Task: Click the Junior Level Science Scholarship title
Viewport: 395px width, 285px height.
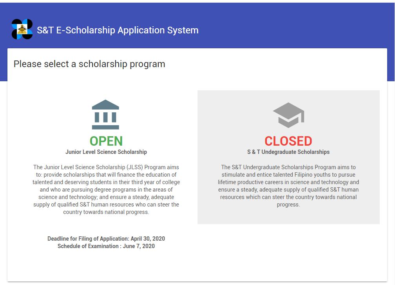Action: tap(106, 152)
